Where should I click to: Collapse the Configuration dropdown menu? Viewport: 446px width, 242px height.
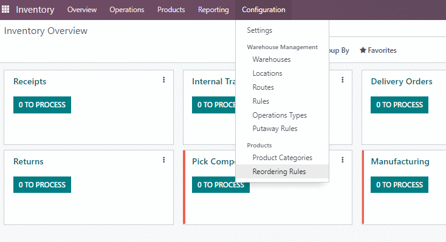pos(263,10)
